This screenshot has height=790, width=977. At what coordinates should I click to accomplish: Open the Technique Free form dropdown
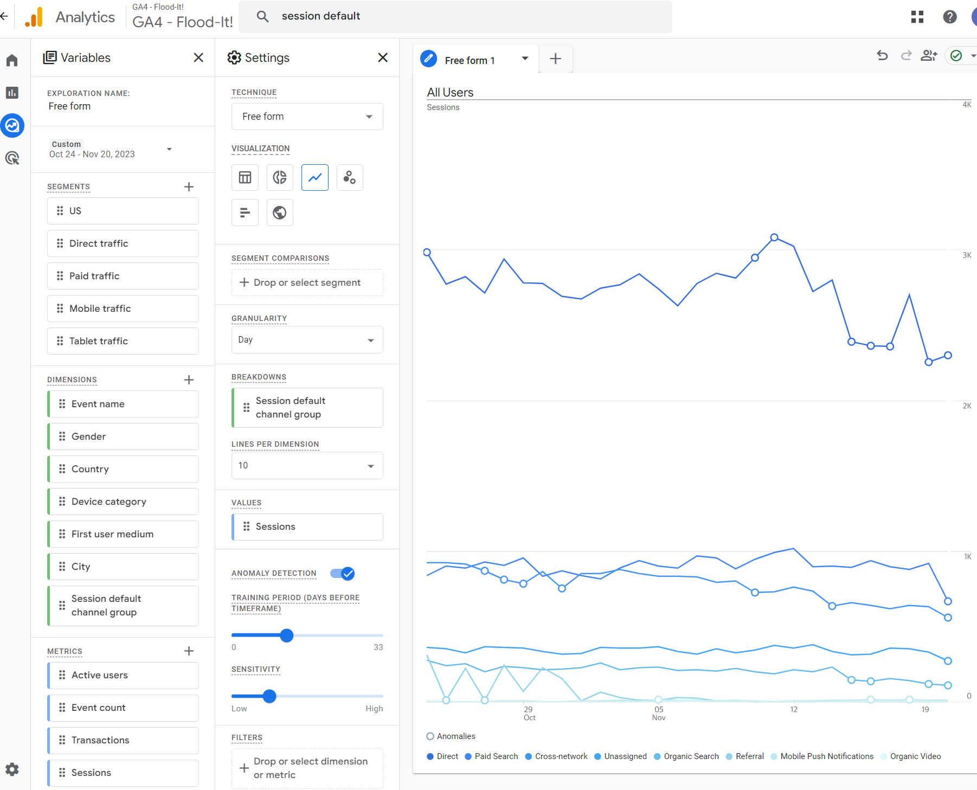(x=307, y=117)
